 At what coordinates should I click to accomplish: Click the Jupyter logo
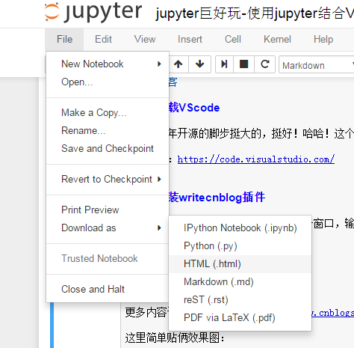93,12
